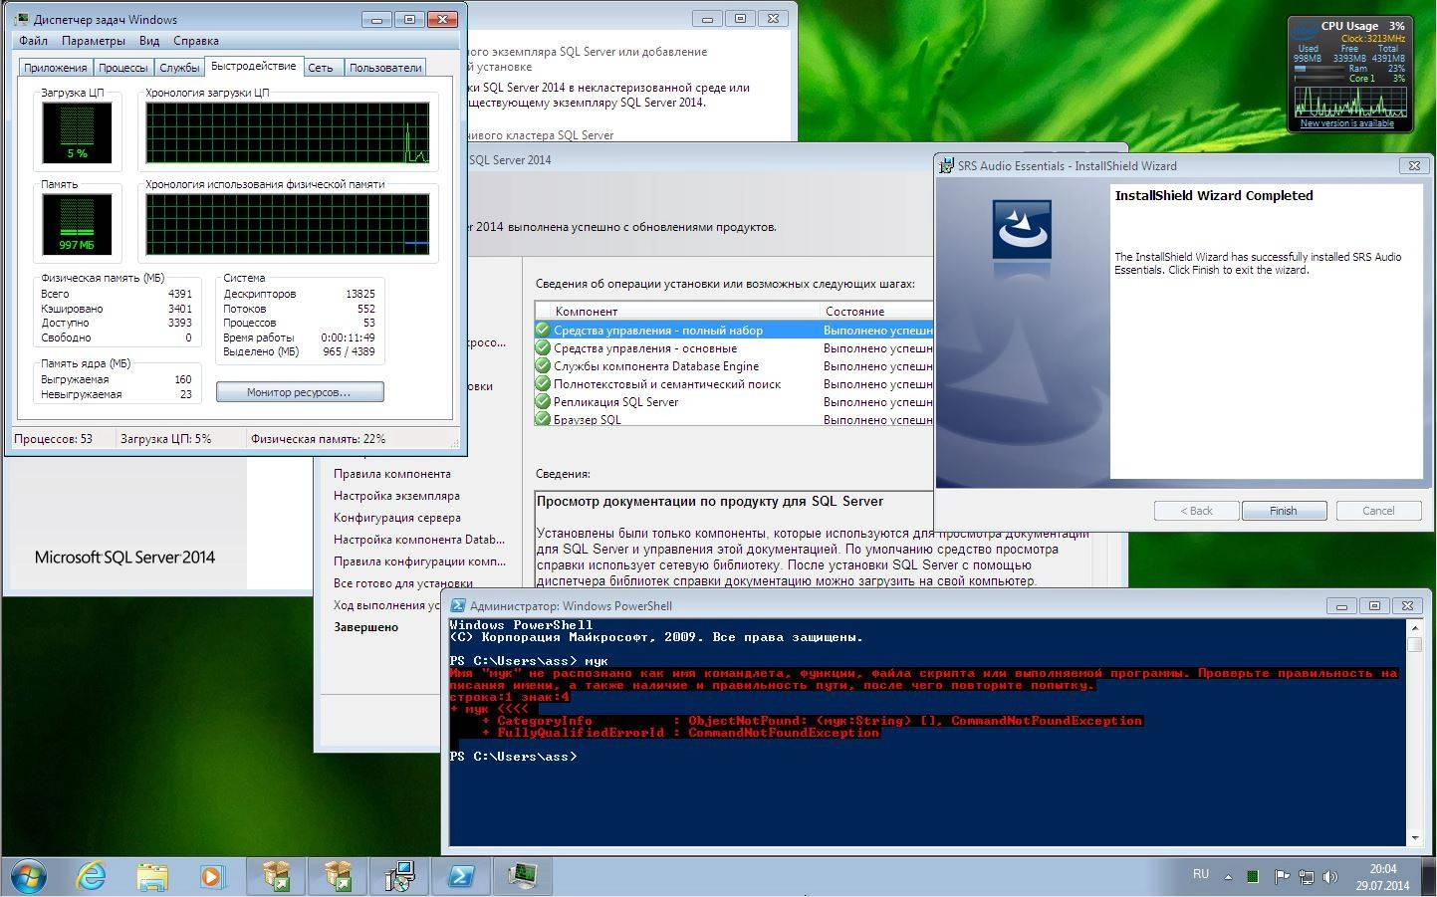This screenshot has height=897, width=1437.
Task: Click CPU load meter showing 5 %
Action: pyautogui.click(x=77, y=131)
